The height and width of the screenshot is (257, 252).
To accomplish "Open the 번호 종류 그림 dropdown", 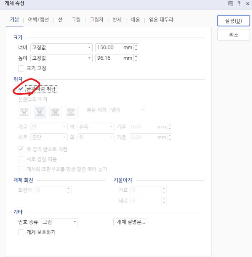I will point(59,222).
